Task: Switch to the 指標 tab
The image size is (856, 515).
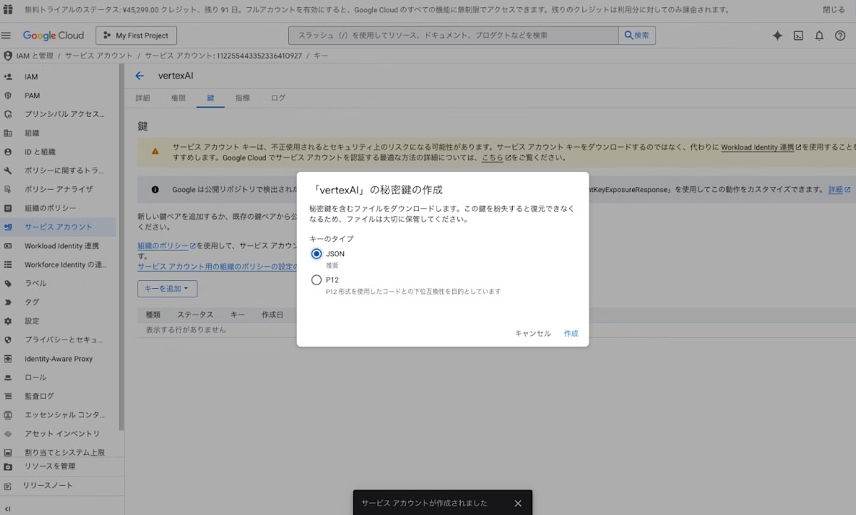Action: tap(243, 98)
